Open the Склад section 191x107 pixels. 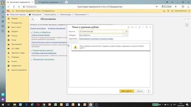(x=14, y=40)
